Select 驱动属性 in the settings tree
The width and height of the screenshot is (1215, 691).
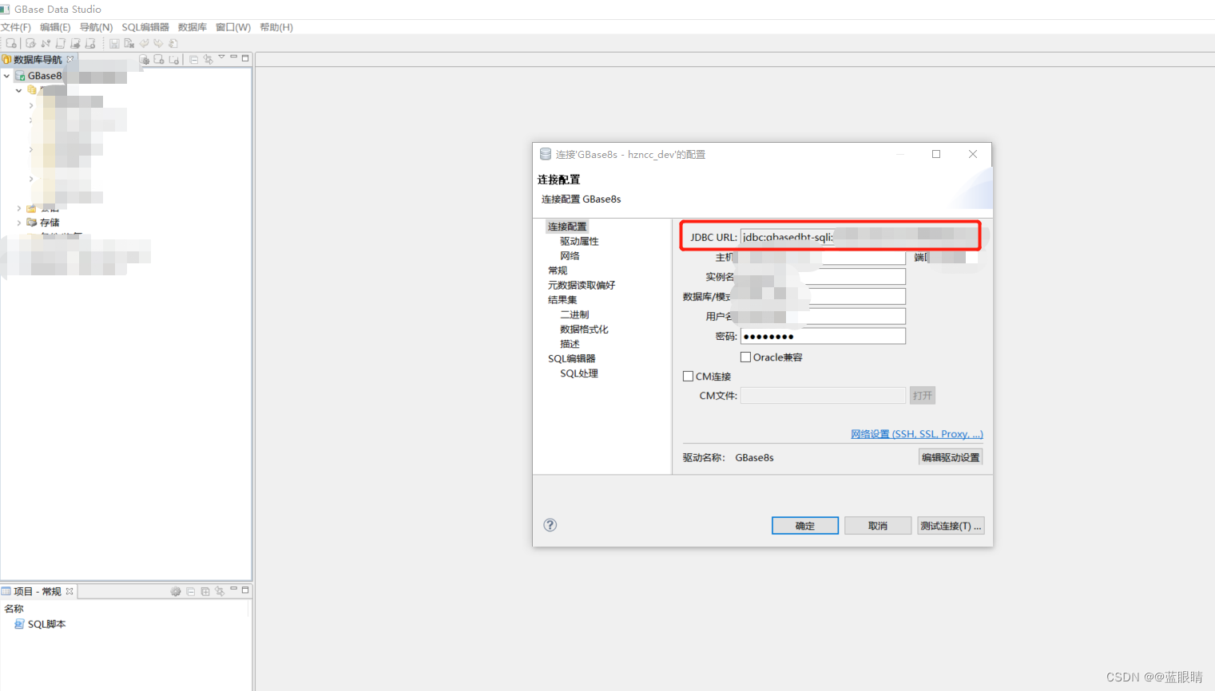tap(579, 241)
